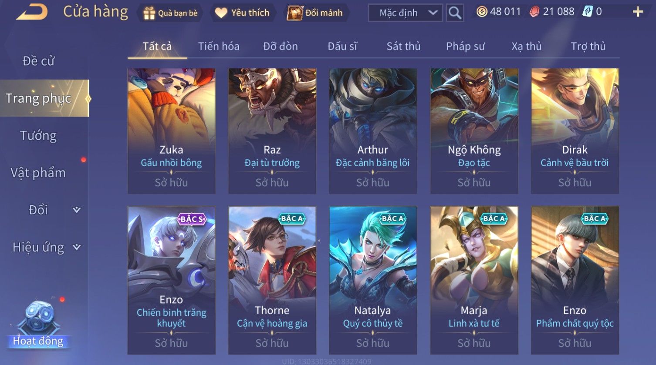Switch to the Sát thủ tab

click(403, 46)
